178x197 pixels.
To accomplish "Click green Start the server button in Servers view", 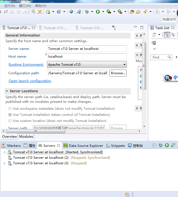I will coord(167,145).
